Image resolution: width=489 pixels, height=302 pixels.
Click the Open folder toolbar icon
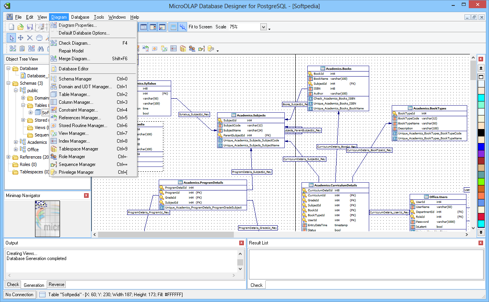point(21,27)
